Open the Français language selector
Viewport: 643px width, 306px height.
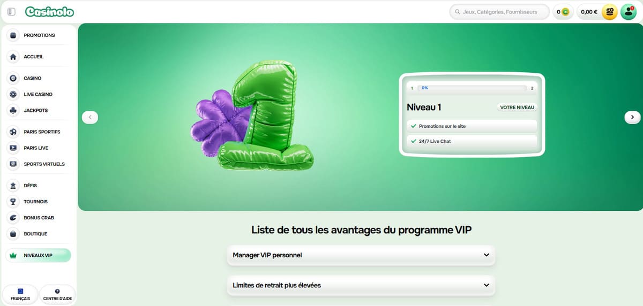pos(20,294)
